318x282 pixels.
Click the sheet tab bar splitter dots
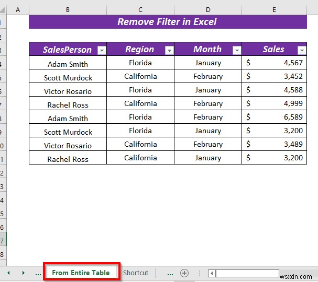(x=200, y=273)
